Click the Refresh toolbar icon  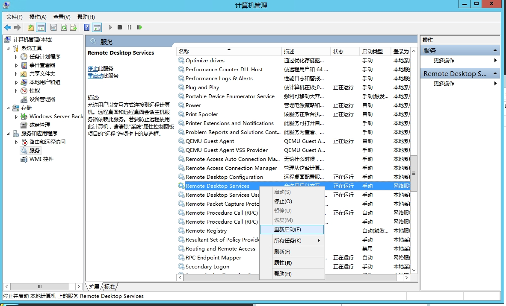click(64, 28)
